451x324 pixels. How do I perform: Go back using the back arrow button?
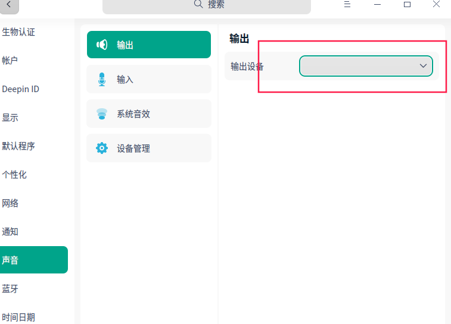pyautogui.click(x=9, y=5)
